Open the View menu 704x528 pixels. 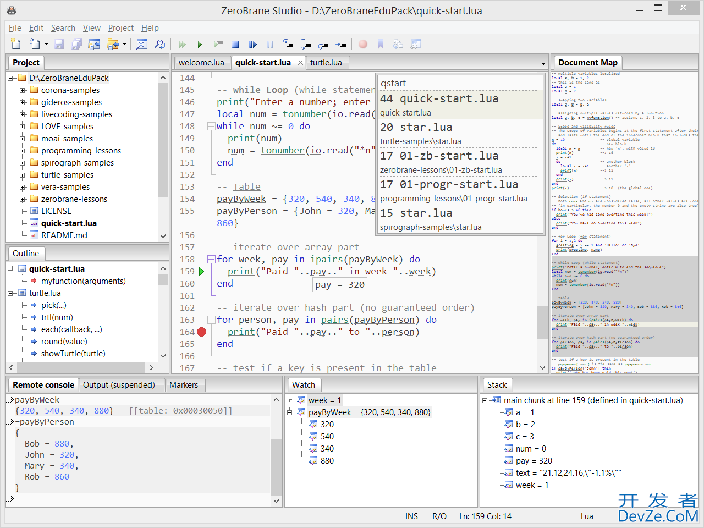point(92,28)
